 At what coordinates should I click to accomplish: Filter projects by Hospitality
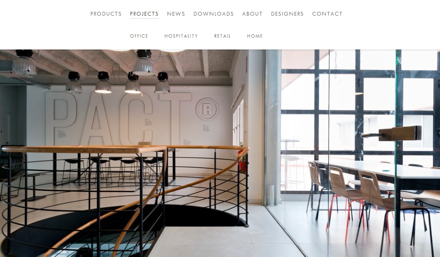point(181,36)
